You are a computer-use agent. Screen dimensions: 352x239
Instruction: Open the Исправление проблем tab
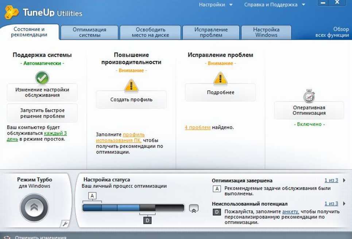coord(211,32)
